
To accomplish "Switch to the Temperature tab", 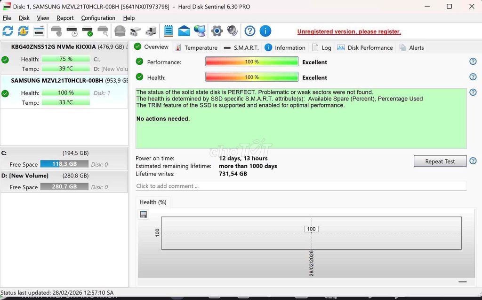I will tap(196, 47).
